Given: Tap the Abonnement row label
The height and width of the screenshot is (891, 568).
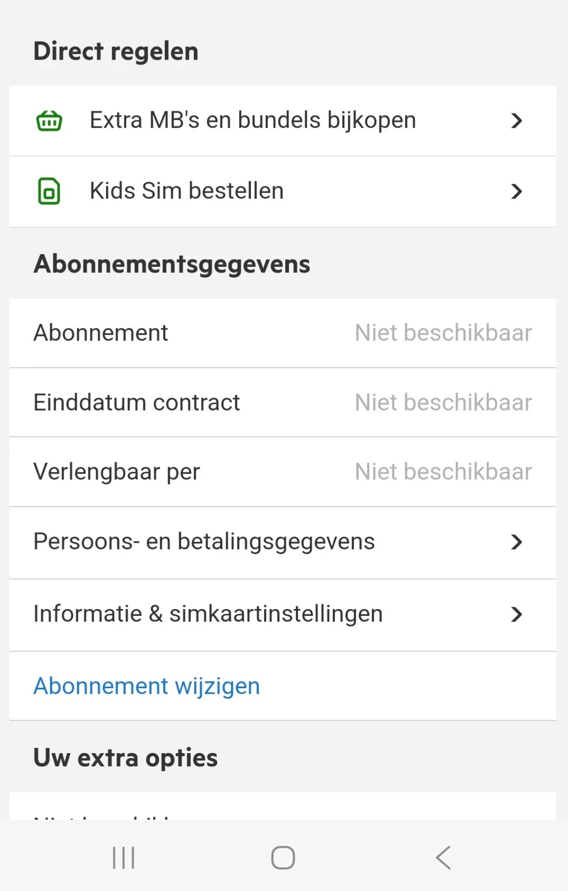Looking at the screenshot, I should [100, 333].
